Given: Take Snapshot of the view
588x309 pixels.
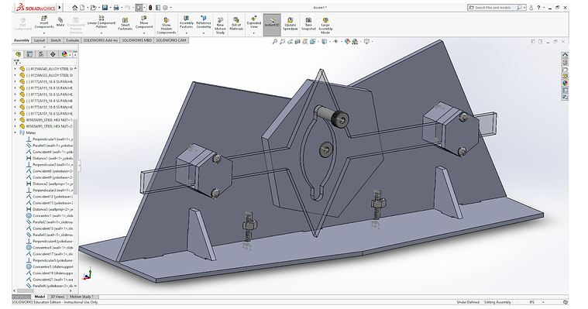Looking at the screenshot, I should point(308,24).
